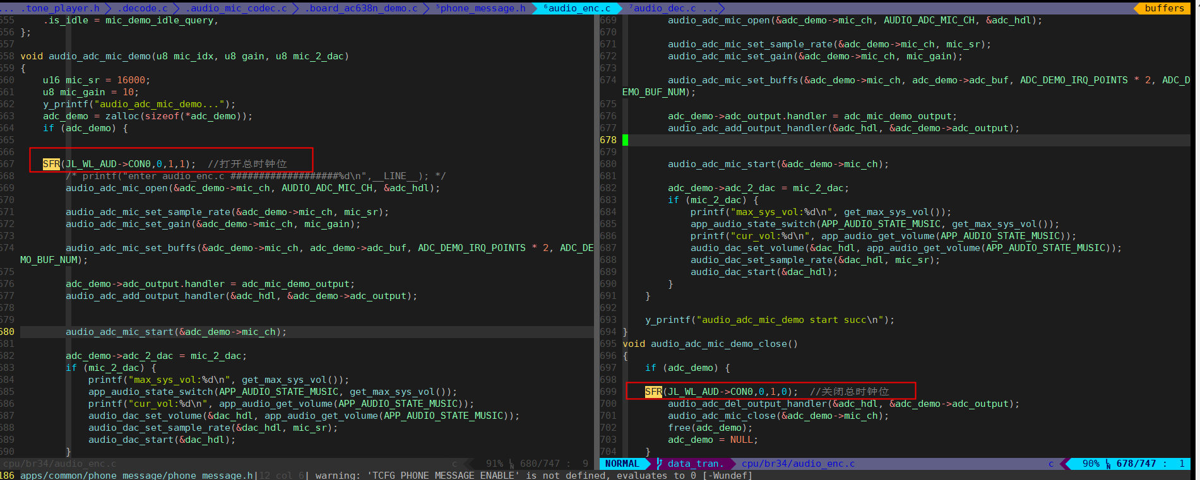The height and width of the screenshot is (480, 1200).
Task: Click the 678/747 line position indicator
Action: 1136,464
